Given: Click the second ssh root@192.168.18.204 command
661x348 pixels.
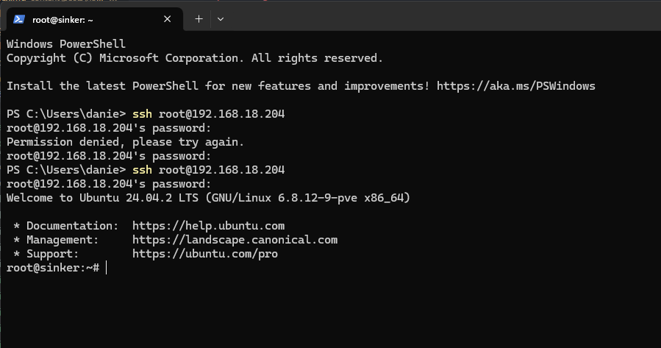Looking at the screenshot, I should 209,169.
